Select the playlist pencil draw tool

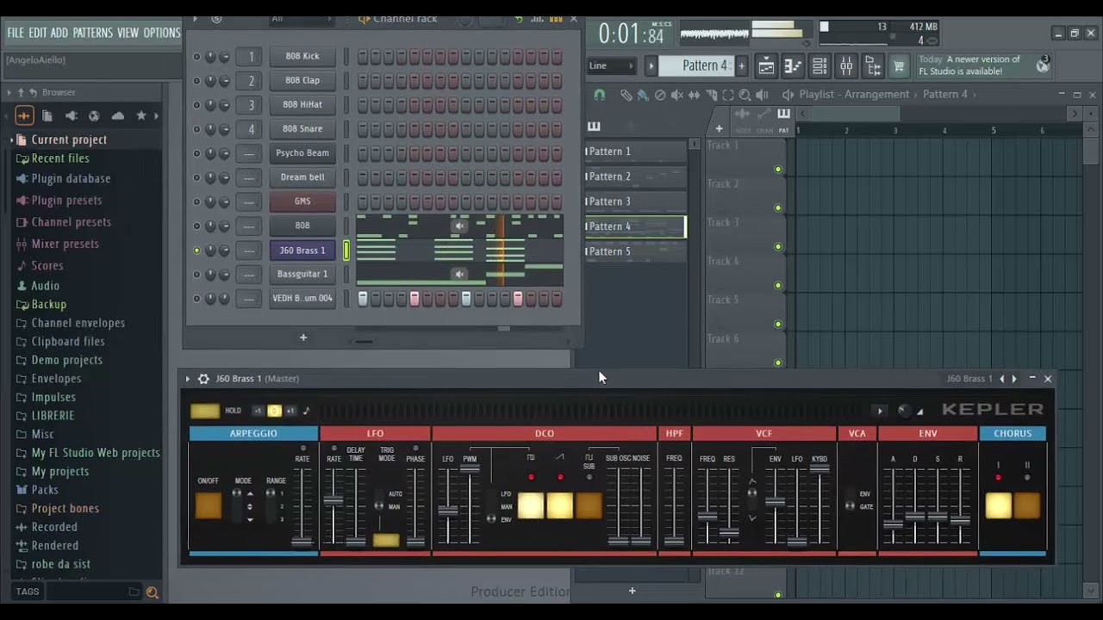point(626,95)
